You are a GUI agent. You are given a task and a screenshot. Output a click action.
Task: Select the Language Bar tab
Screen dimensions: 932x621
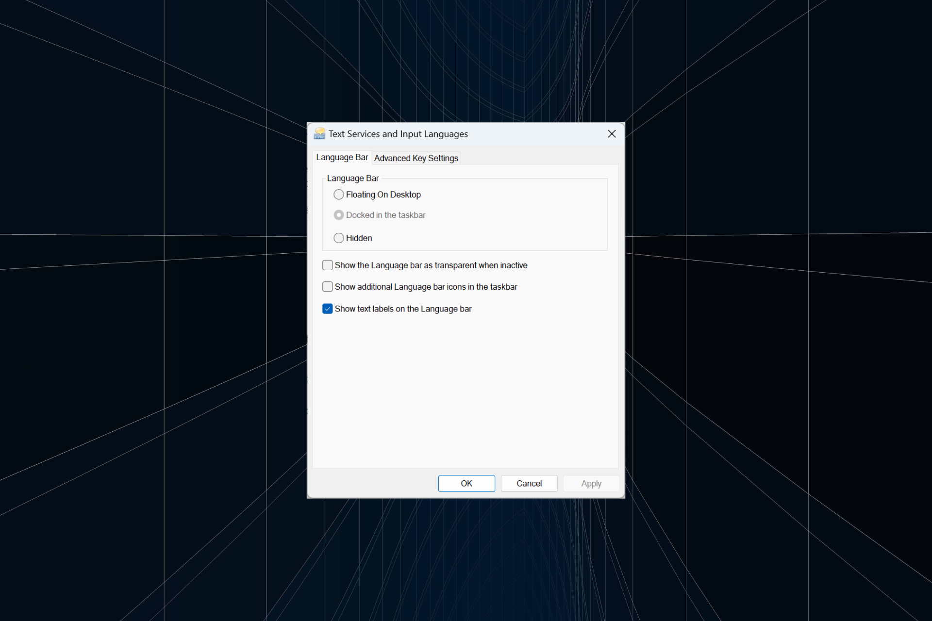[342, 157]
